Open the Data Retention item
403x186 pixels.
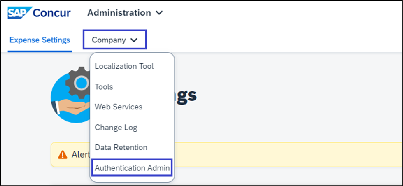coord(121,147)
